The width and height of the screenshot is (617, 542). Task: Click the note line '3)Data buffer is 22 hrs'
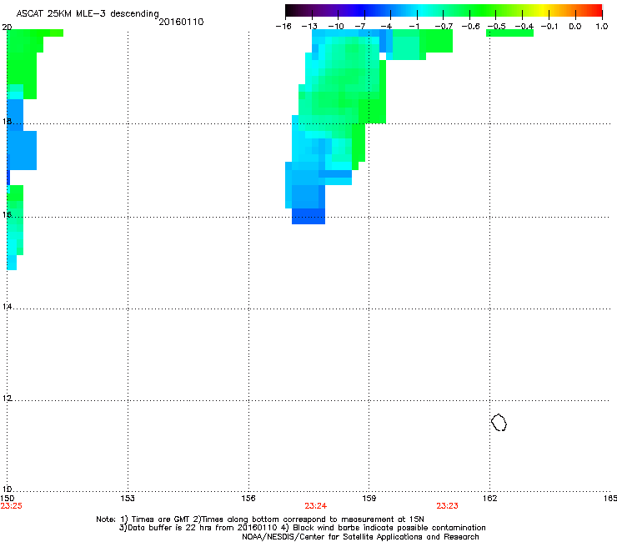pos(302,528)
